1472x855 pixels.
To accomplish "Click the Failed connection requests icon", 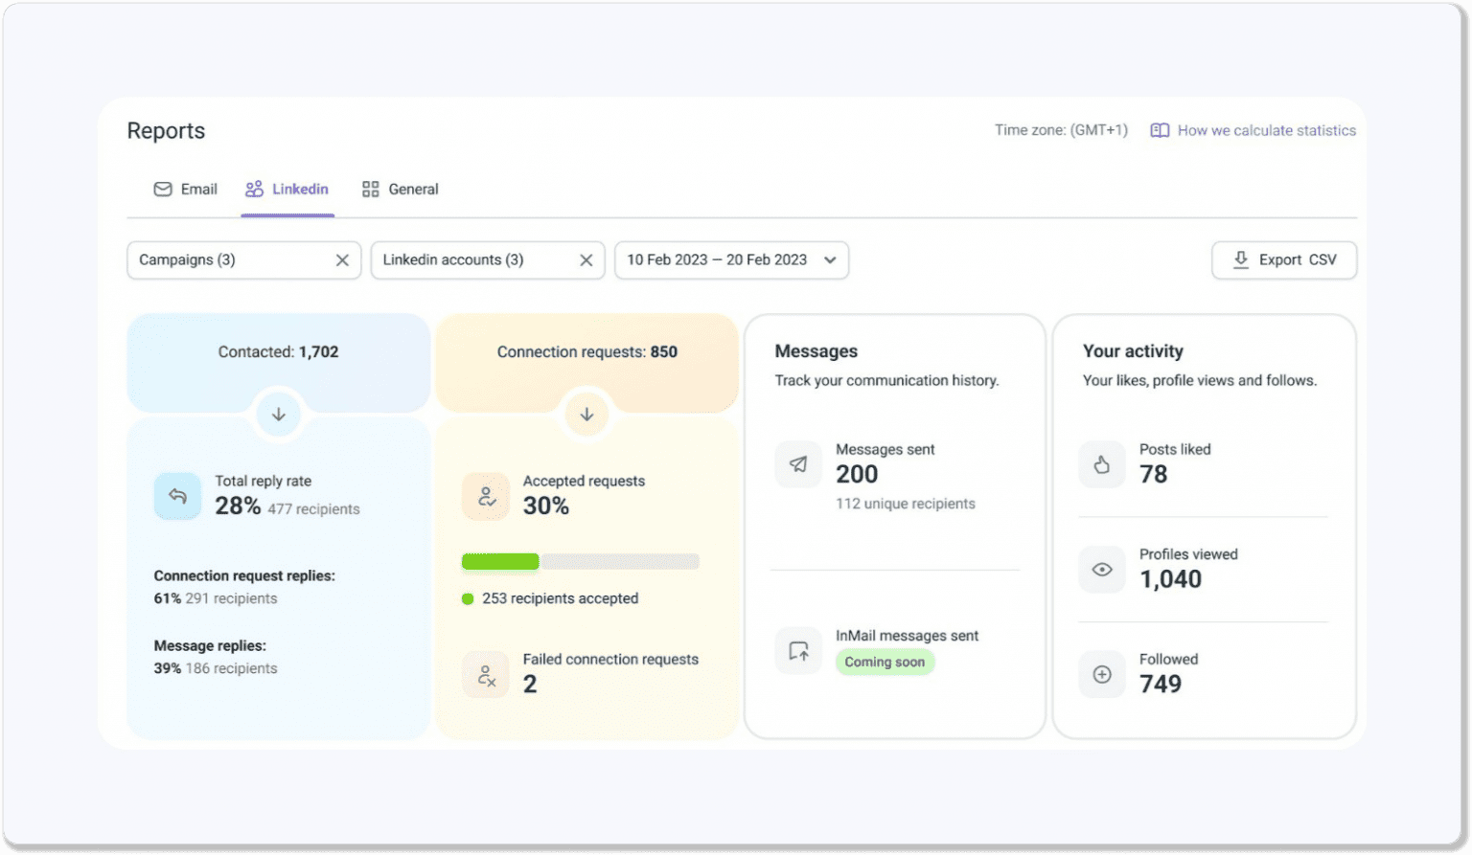I will pos(486,676).
